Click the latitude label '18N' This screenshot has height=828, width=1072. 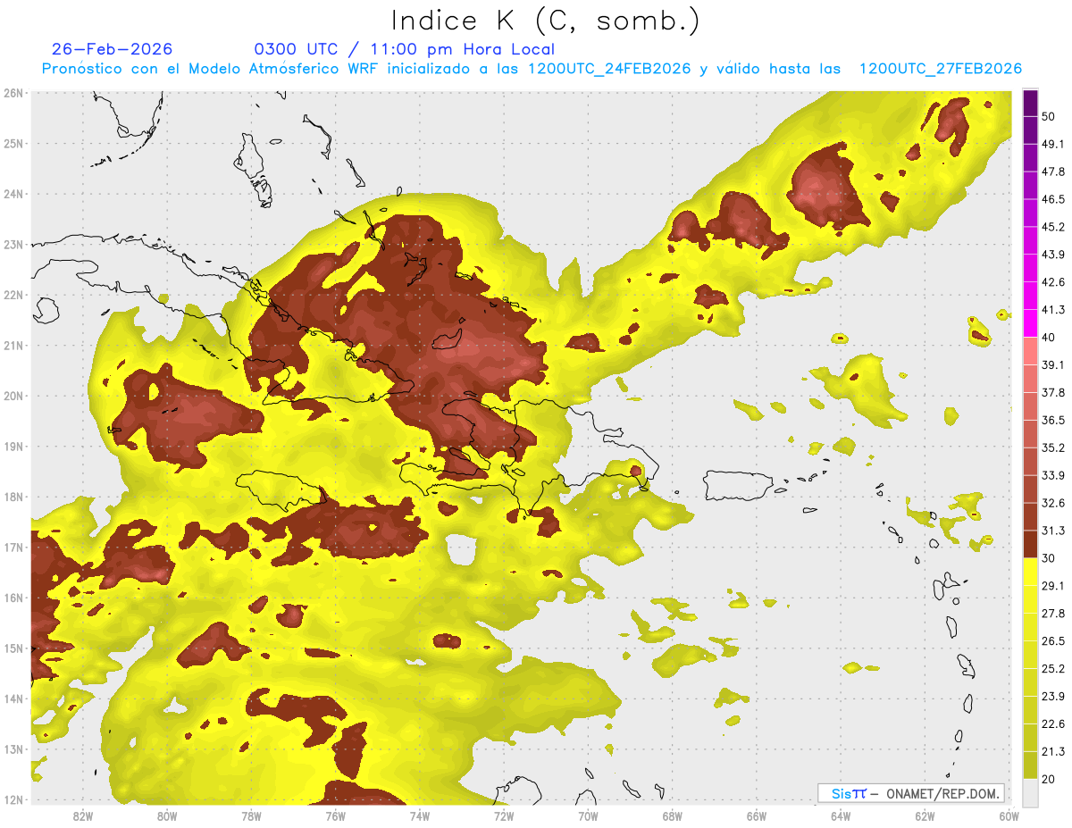[13, 497]
